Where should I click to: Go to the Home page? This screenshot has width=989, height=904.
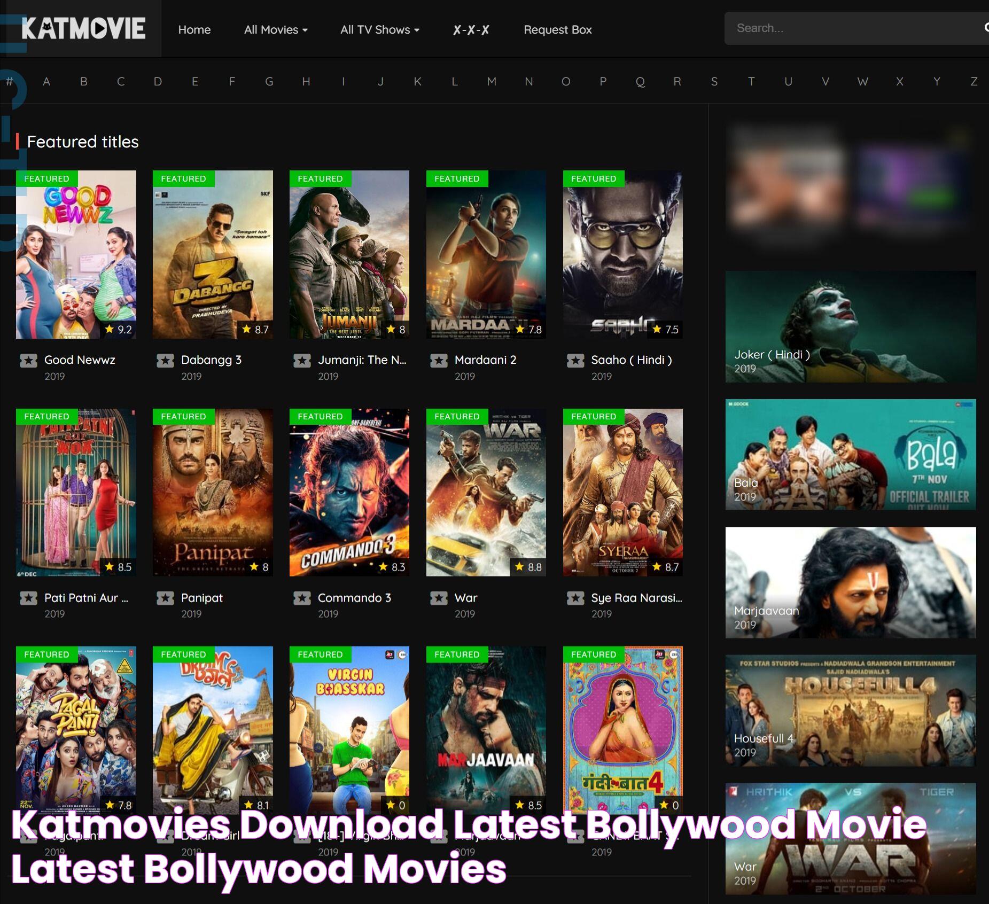click(194, 29)
